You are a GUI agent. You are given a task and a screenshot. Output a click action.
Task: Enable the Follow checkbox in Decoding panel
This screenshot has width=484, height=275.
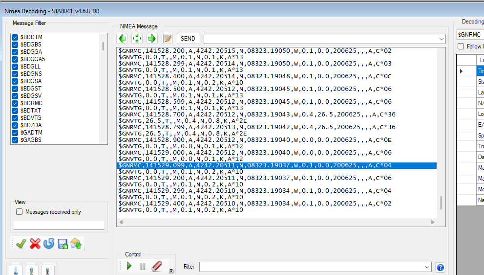tap(461, 46)
